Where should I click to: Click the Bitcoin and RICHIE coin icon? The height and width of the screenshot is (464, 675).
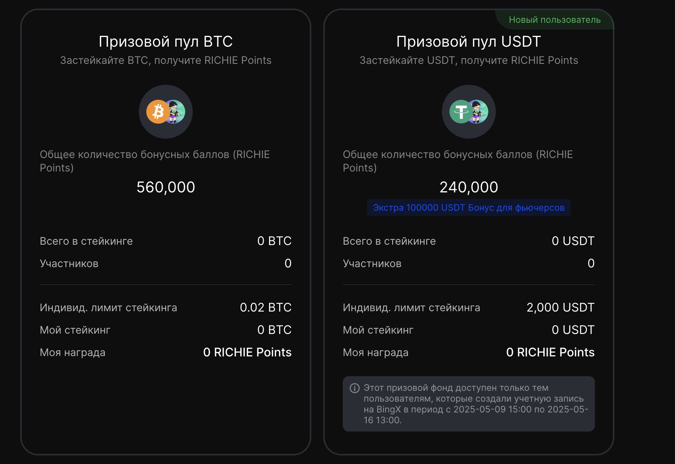point(166,112)
